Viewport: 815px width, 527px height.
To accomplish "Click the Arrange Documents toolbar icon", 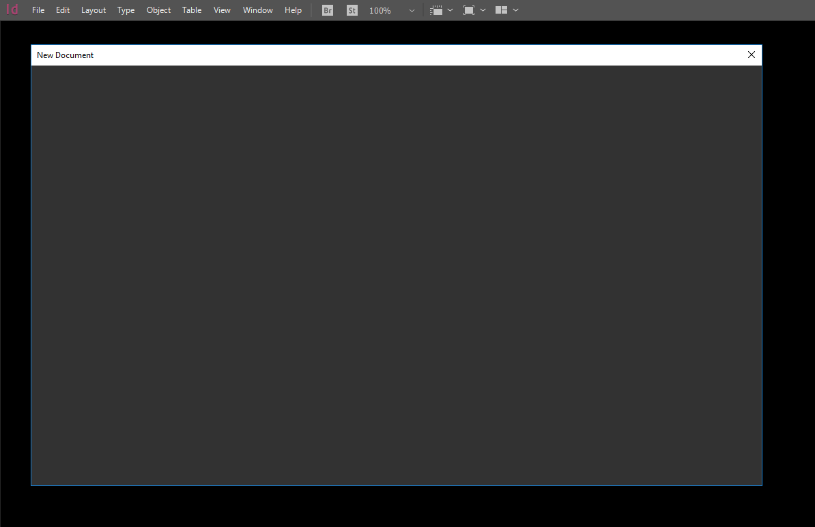I will [502, 10].
